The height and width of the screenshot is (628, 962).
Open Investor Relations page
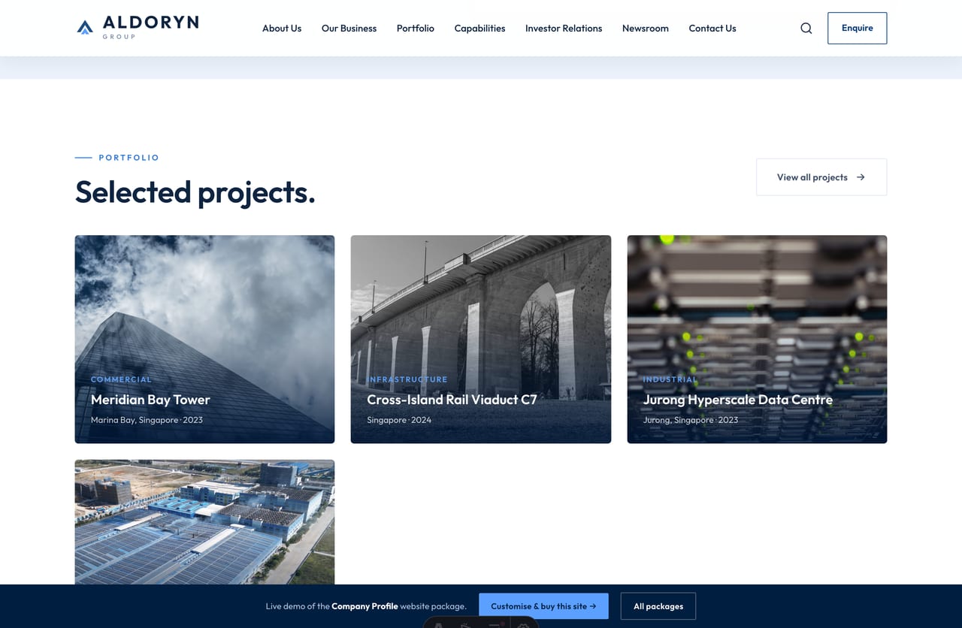[564, 29]
